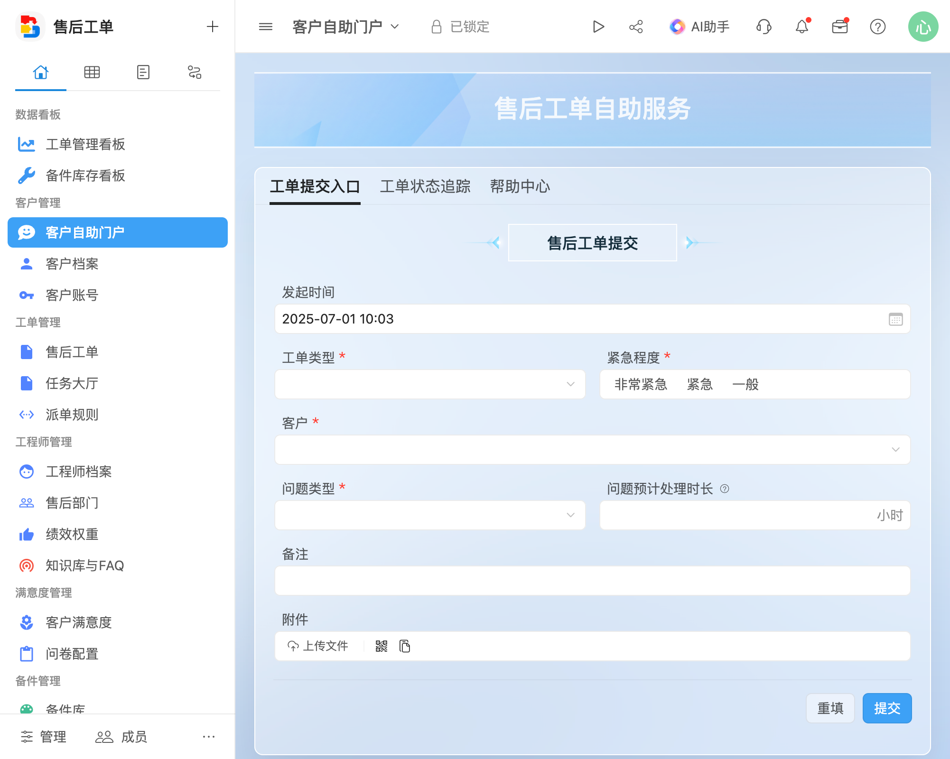Click the share icon in the top bar
The height and width of the screenshot is (759, 950).
(636, 27)
